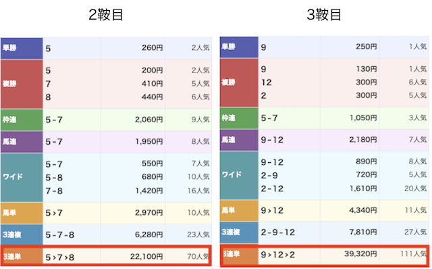Select the 単勝 label in the 3鞍目 table
Screen dimensions: 432x269
tap(229, 47)
